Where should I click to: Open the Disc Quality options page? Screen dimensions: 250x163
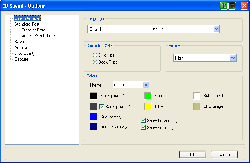coord(25,53)
